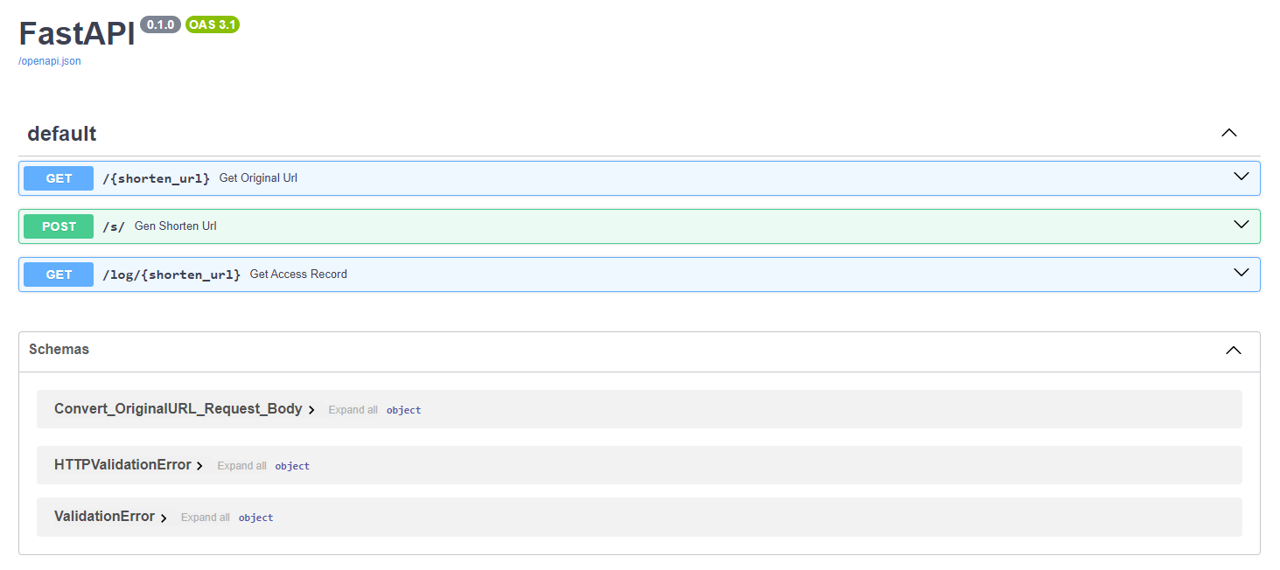1280x570 pixels.
Task: Click the Gen Shorten Url summary
Action: tap(176, 226)
